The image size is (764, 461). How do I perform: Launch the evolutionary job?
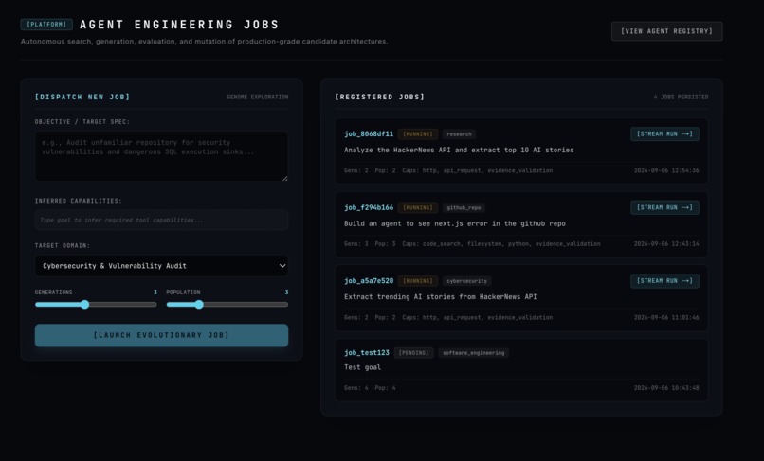point(161,335)
